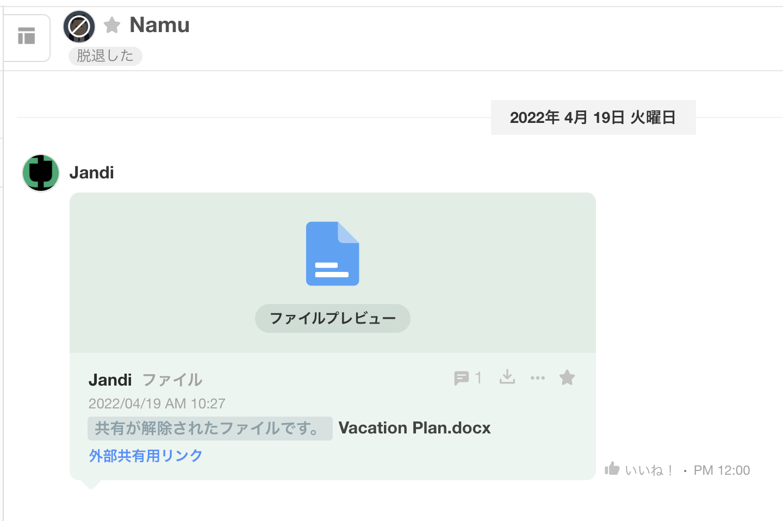
Task: Click the Namu chat title
Action: coord(159,25)
